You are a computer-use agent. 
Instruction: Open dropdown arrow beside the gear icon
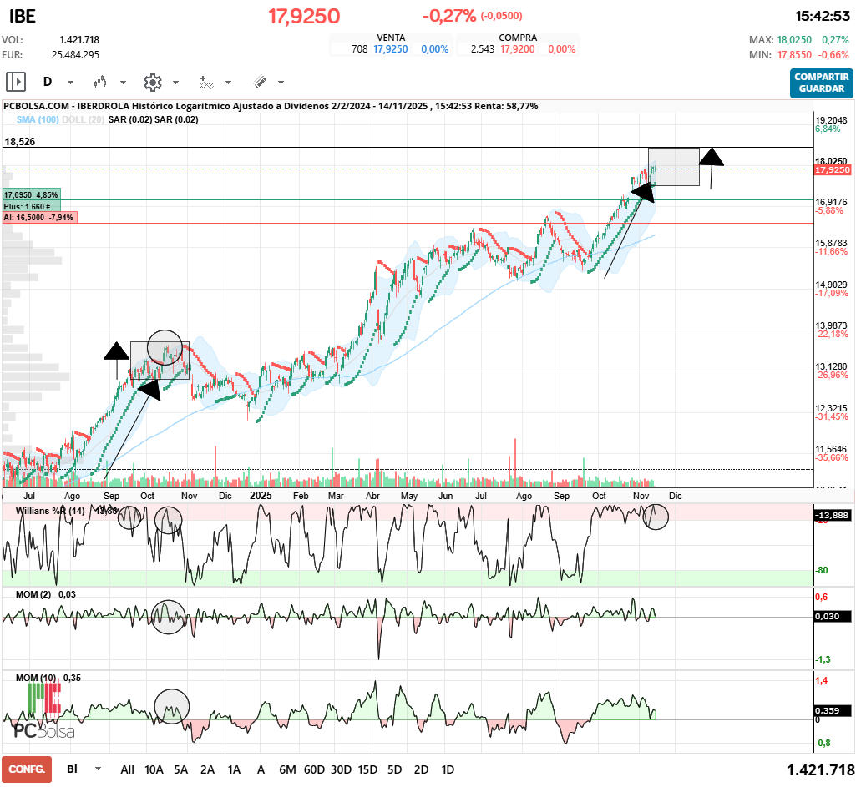(x=175, y=83)
